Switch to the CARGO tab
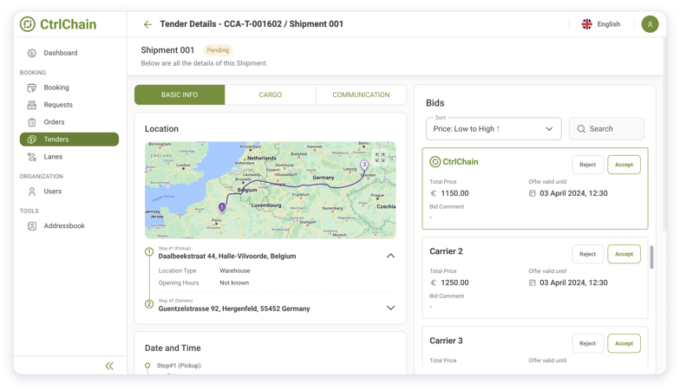Viewport: 680px width, 390px height. pyautogui.click(x=271, y=94)
